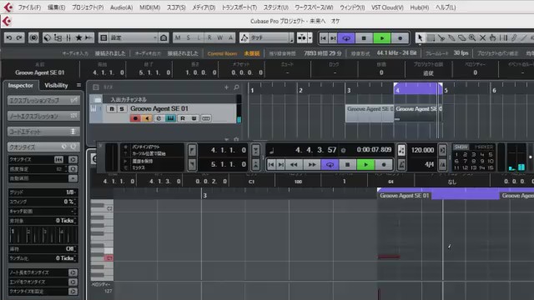The height and width of the screenshot is (300, 534).
Task: Select the Range Selection tool
Action: tap(431, 37)
